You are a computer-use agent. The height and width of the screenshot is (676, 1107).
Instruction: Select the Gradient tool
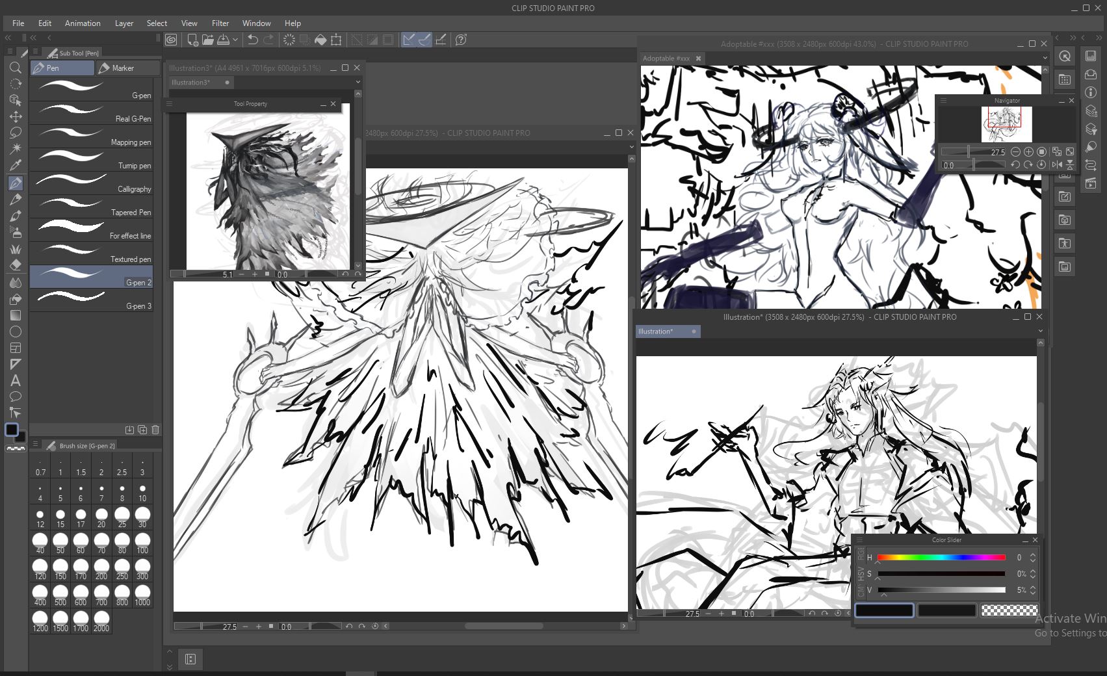click(x=16, y=315)
